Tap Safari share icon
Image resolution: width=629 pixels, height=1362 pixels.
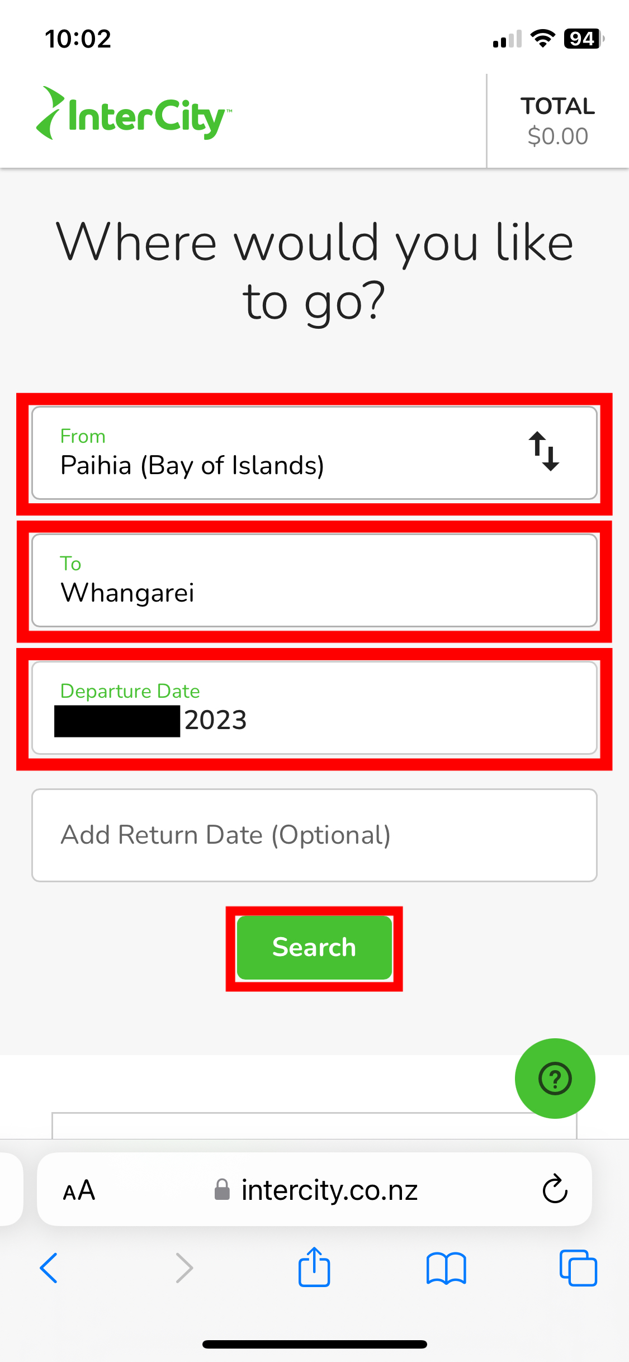pyautogui.click(x=314, y=1268)
